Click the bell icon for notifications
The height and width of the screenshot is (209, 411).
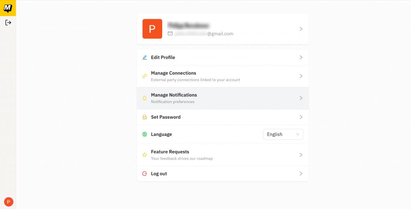coord(144,98)
